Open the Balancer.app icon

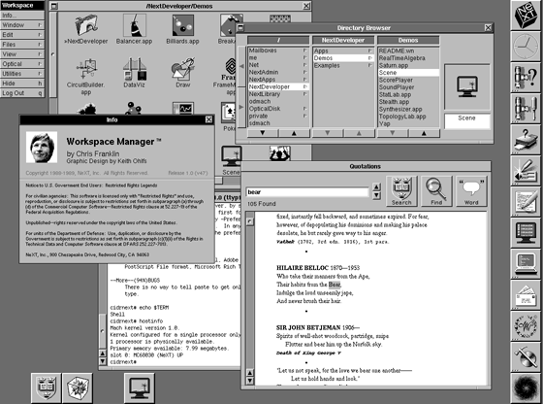[x=135, y=25]
